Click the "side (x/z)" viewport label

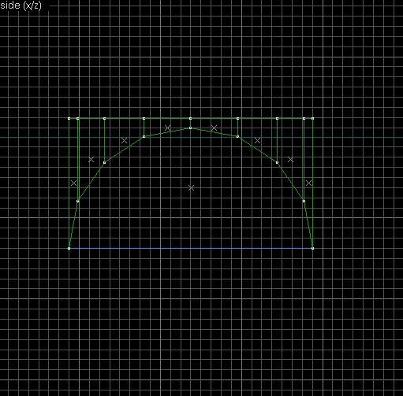21,6
